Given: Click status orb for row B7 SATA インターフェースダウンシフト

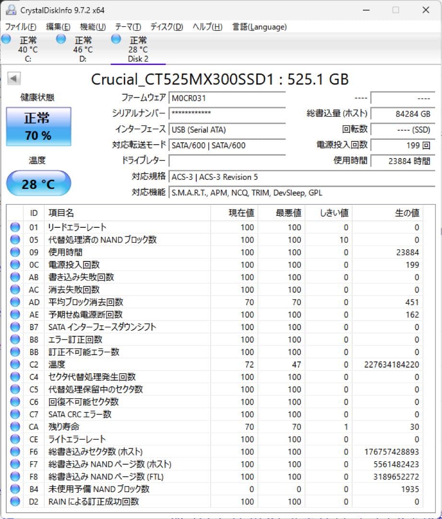Looking at the screenshot, I should tap(15, 327).
